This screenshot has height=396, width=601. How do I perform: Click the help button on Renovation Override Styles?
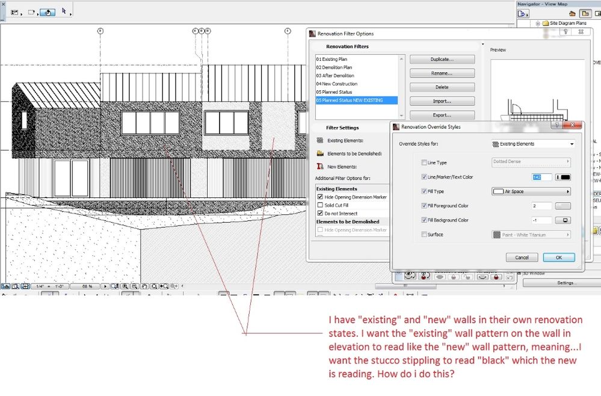click(556, 125)
